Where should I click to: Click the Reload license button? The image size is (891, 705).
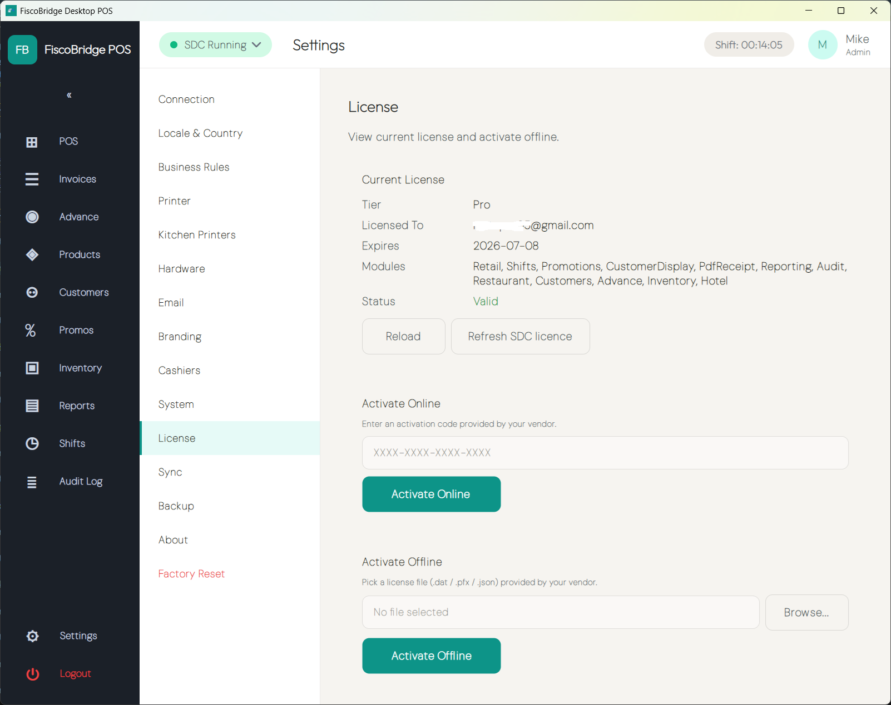(x=403, y=337)
